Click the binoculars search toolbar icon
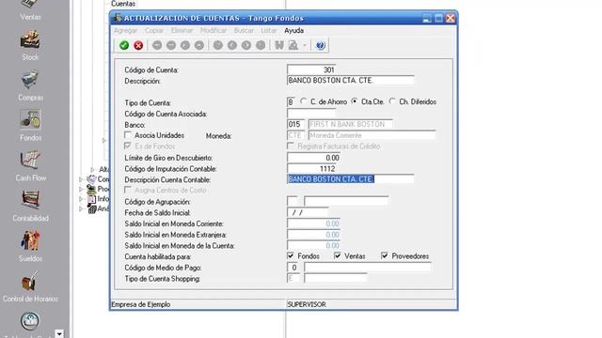Screen dimensions: 602x338 click(279, 45)
